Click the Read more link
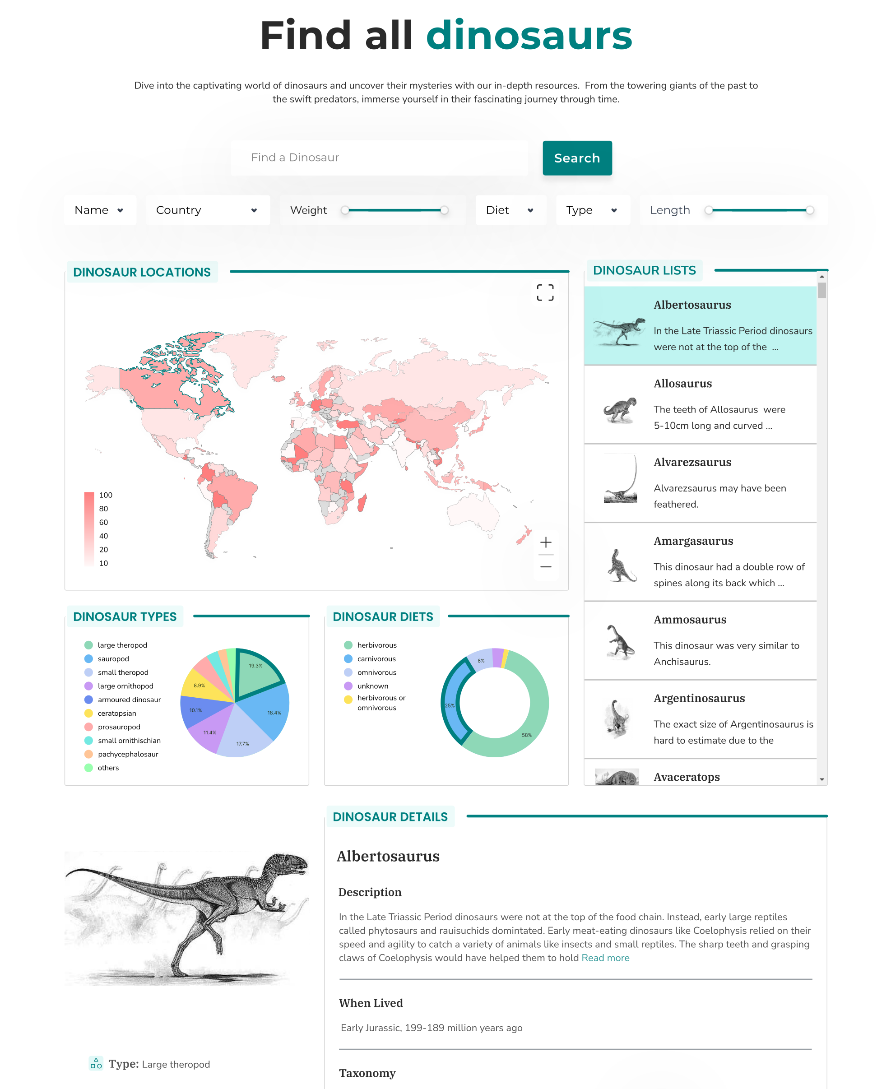Screen dimensions: 891x1089 coord(605,958)
